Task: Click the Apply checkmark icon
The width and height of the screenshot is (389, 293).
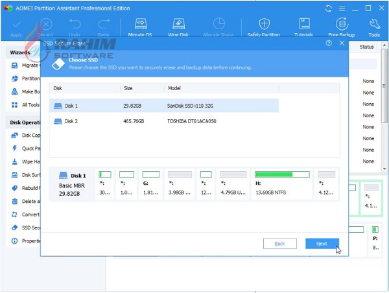Action: [17, 25]
